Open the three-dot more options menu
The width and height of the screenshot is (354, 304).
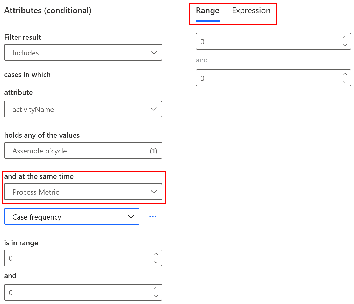click(153, 216)
